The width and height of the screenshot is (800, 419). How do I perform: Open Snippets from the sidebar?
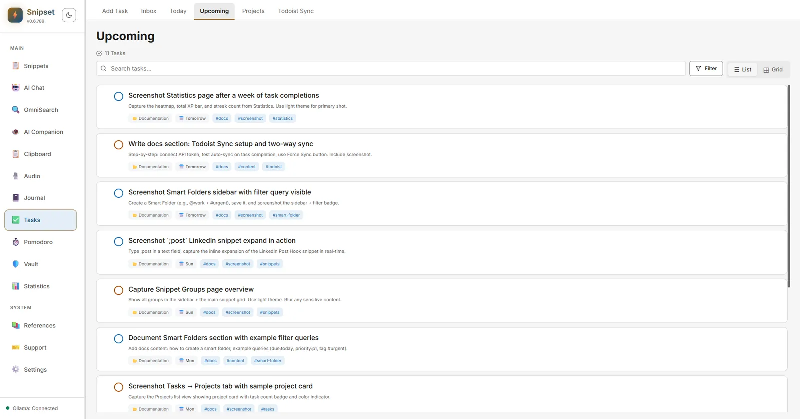(x=41, y=66)
